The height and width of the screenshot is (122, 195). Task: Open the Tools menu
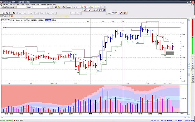38,4
